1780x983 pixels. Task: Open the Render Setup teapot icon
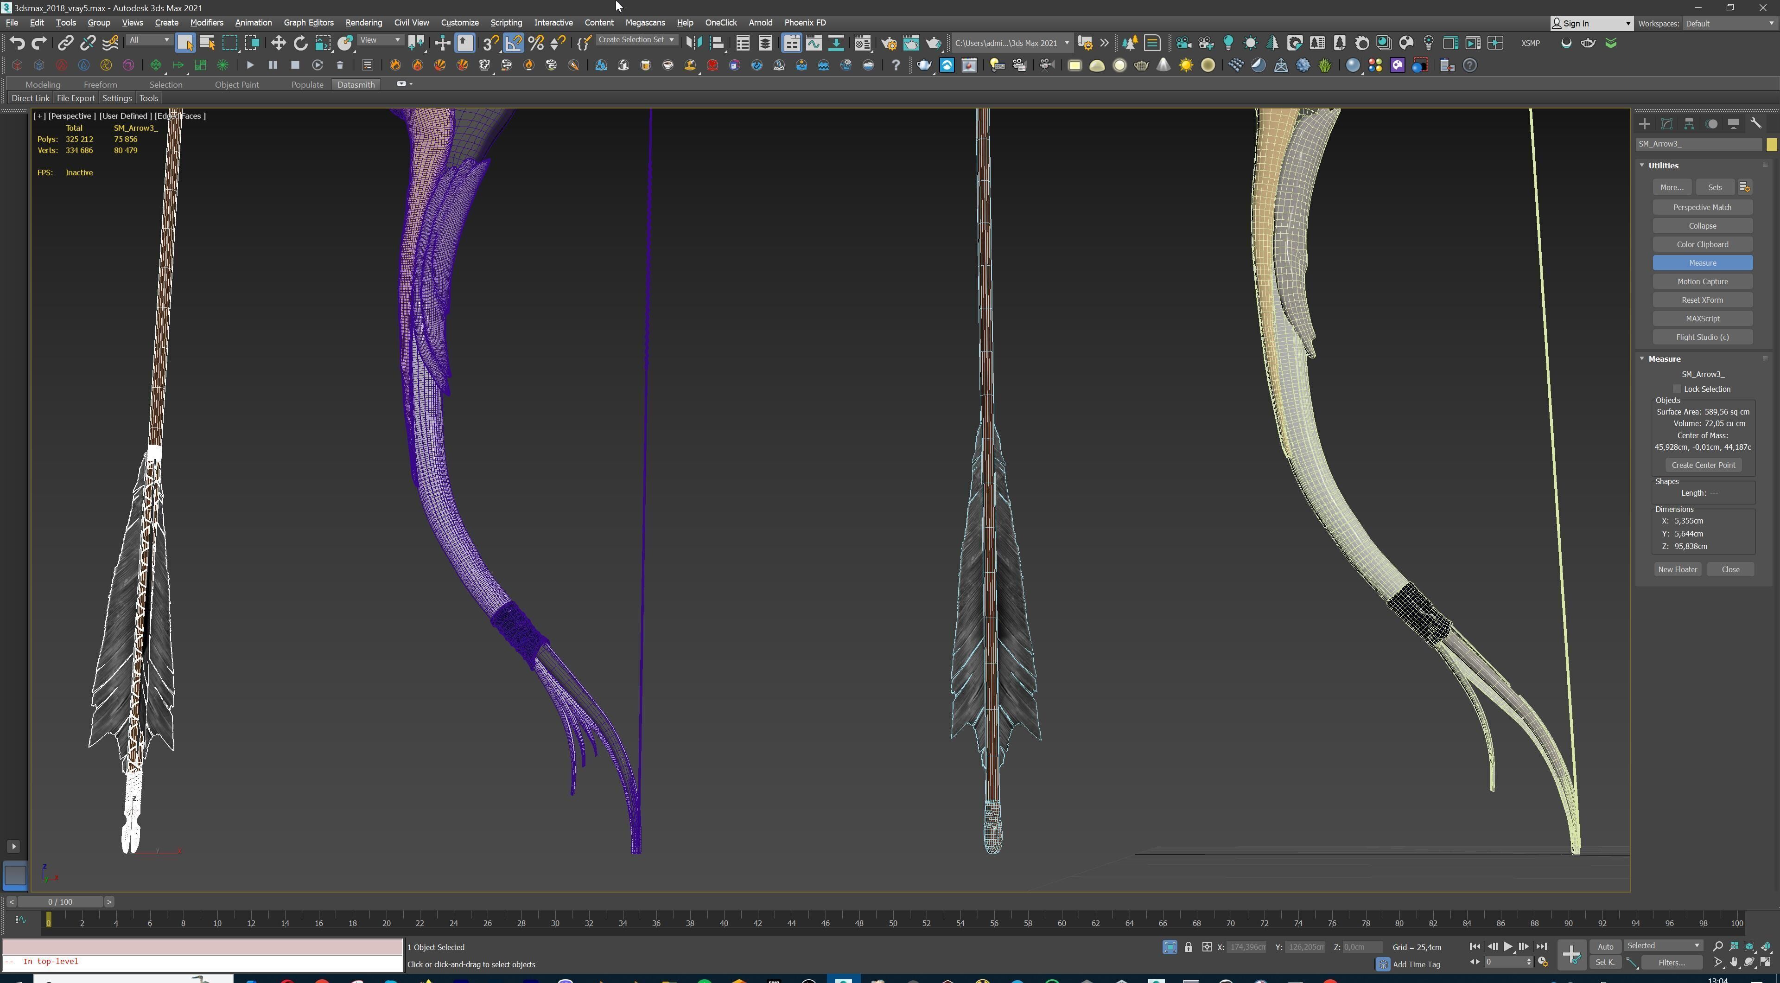coord(889,43)
